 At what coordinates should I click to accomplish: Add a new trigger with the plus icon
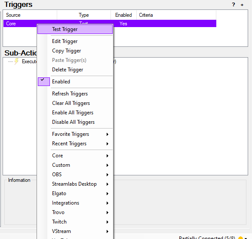(242, 5)
